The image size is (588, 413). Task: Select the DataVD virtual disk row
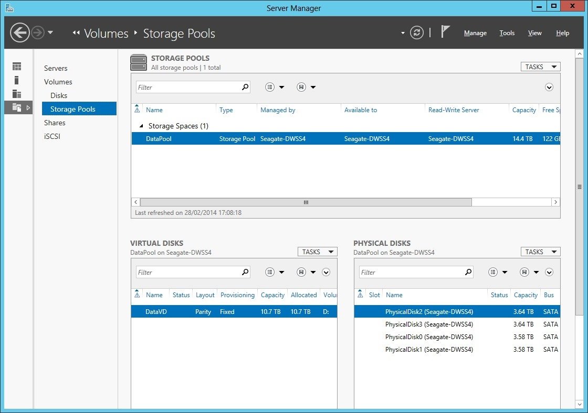(x=234, y=311)
